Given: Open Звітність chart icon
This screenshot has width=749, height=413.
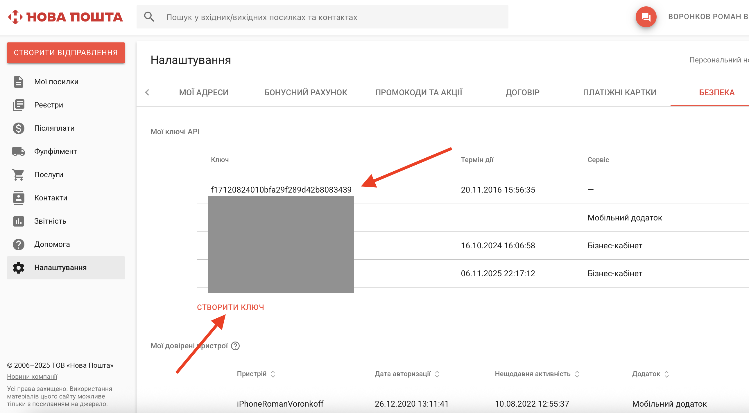Looking at the screenshot, I should [x=18, y=221].
